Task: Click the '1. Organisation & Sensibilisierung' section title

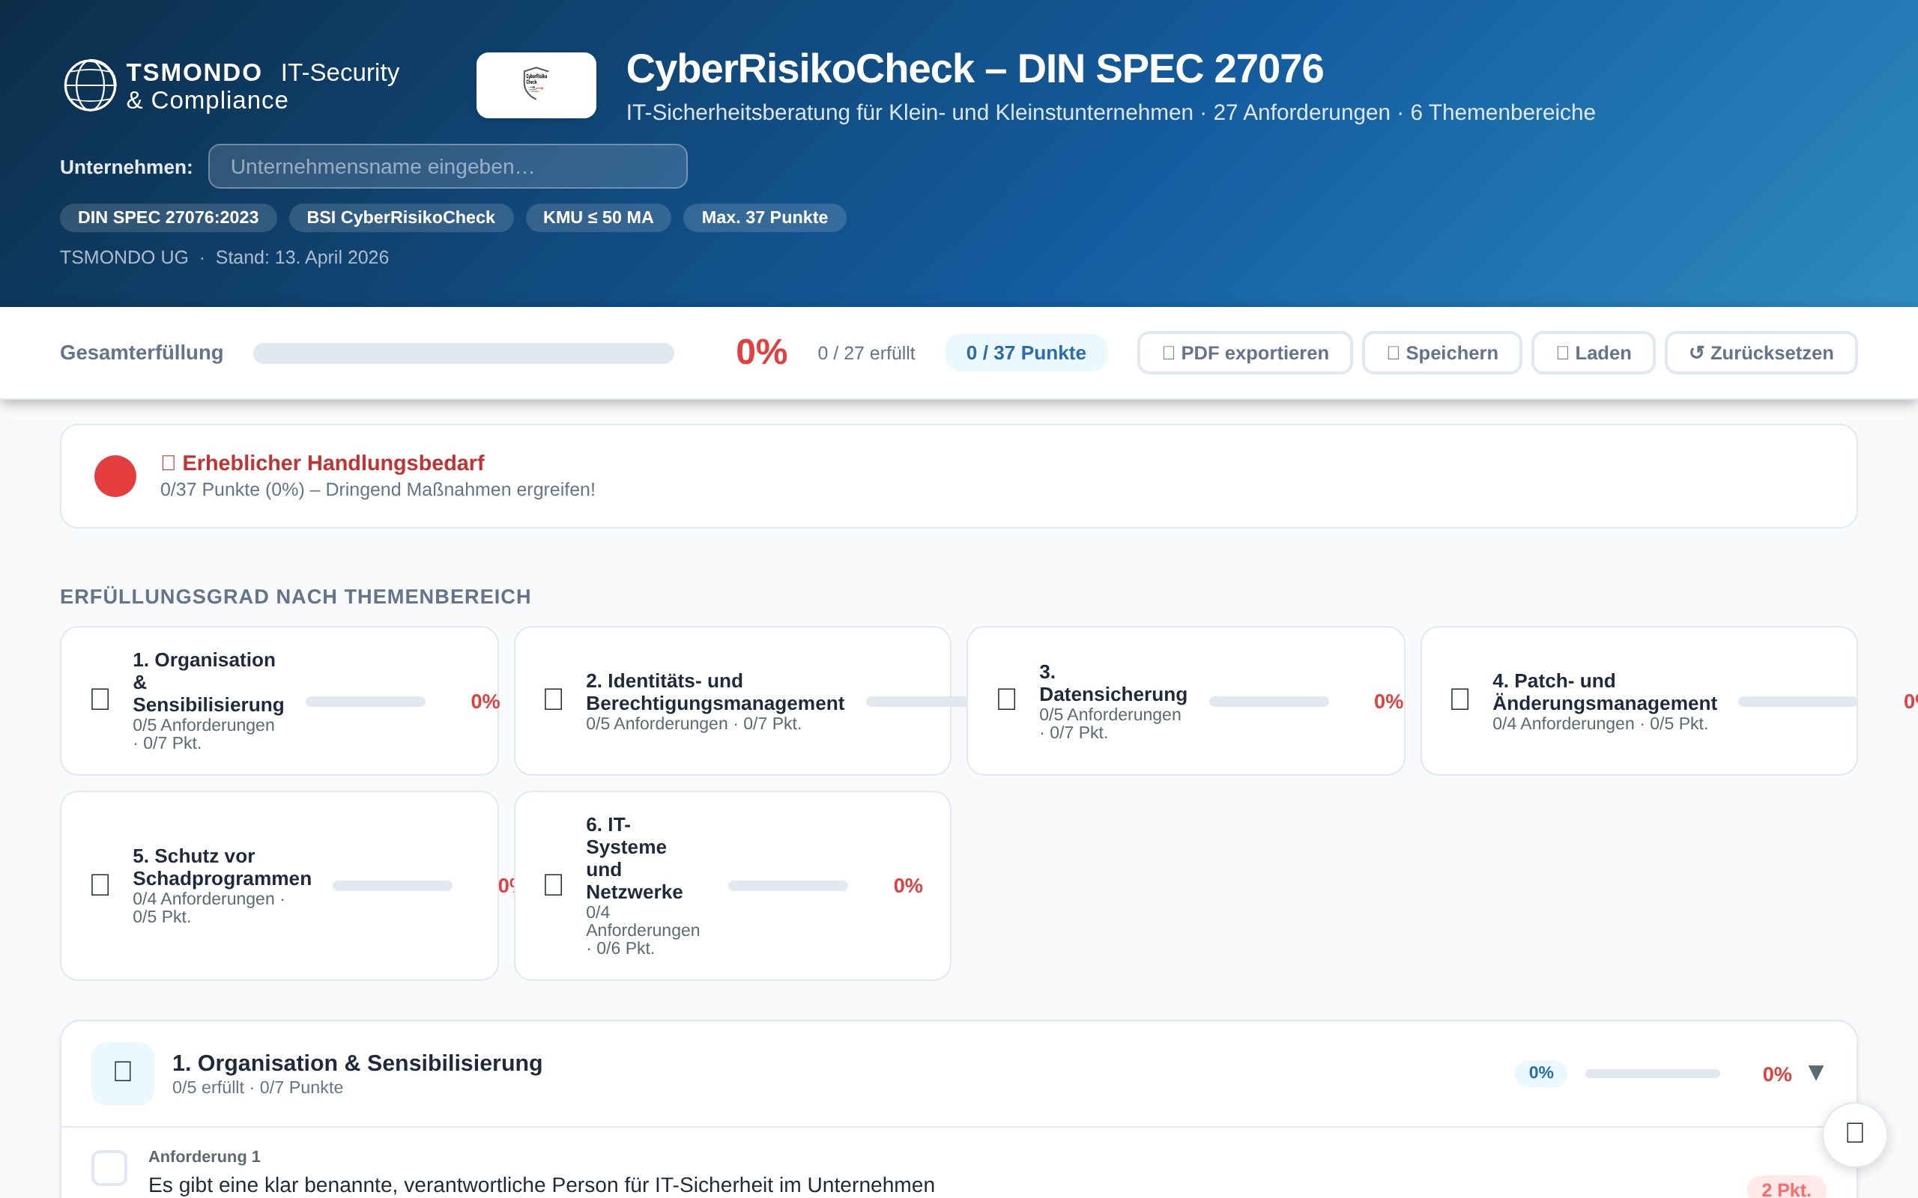Action: (357, 1063)
